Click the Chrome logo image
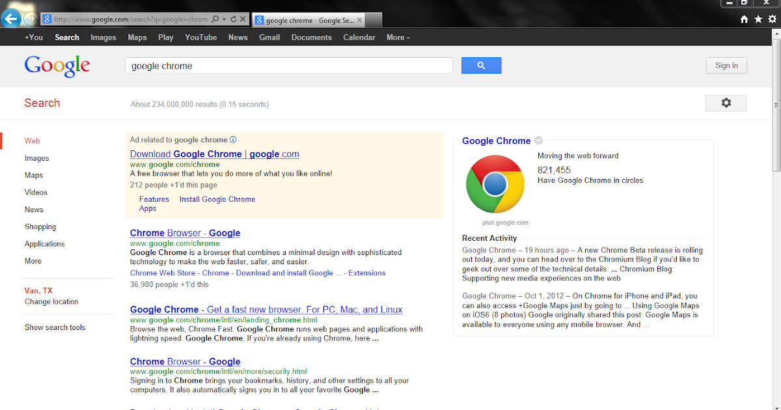Screen dimensions: 781x410 point(495,184)
